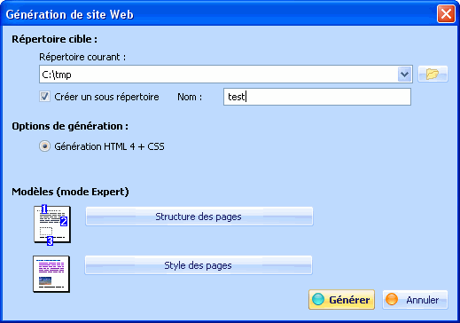460x323 pixels.
Task: Toggle 'Créer un sous répertoire' checkbox
Action: point(44,97)
